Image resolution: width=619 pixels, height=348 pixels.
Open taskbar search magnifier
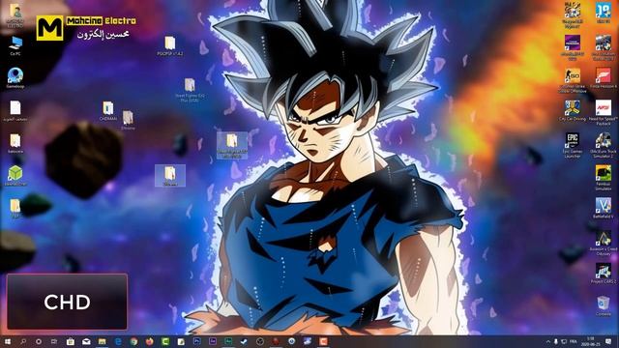pyautogui.click(x=23, y=341)
